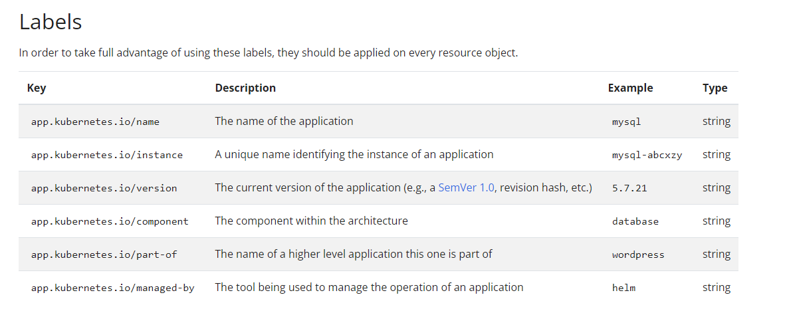Click the intro sentence about resource objects

tap(269, 52)
